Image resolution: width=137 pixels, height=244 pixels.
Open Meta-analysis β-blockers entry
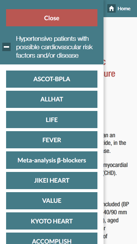(52, 160)
